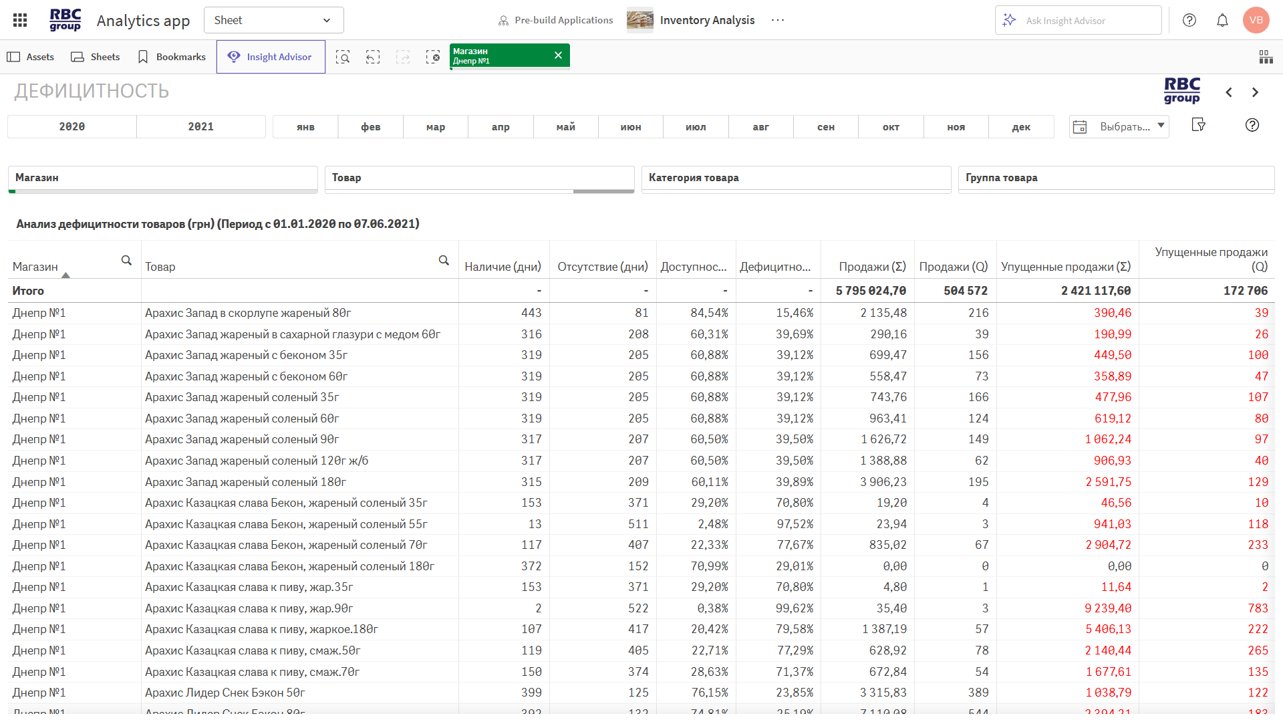1283x722 pixels.
Task: Clear all selections
Action: pyautogui.click(x=434, y=57)
